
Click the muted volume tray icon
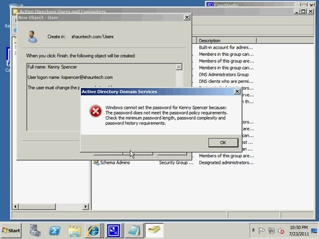(281, 230)
